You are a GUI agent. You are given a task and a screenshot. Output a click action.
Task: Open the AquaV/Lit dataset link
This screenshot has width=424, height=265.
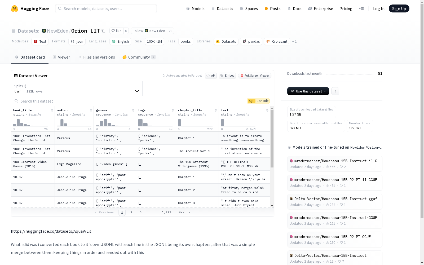click(x=51, y=231)
